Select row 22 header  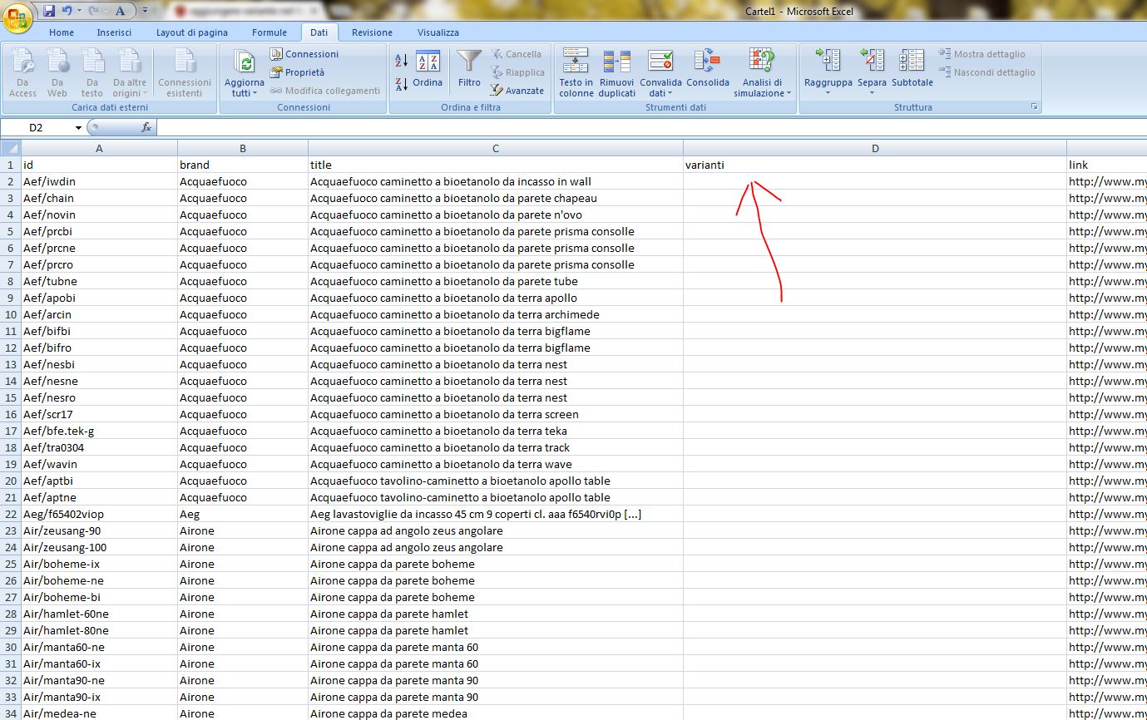coord(11,514)
